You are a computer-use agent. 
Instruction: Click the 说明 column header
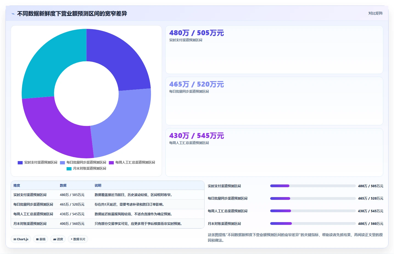click(98, 186)
